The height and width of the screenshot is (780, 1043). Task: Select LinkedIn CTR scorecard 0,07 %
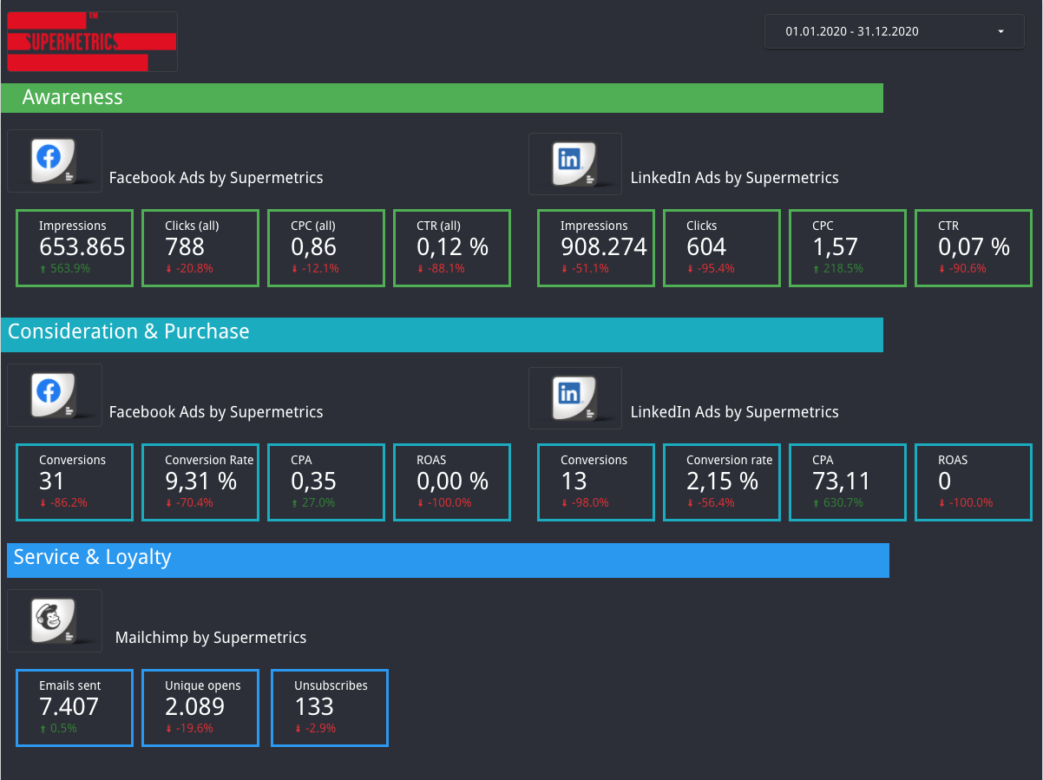click(974, 248)
